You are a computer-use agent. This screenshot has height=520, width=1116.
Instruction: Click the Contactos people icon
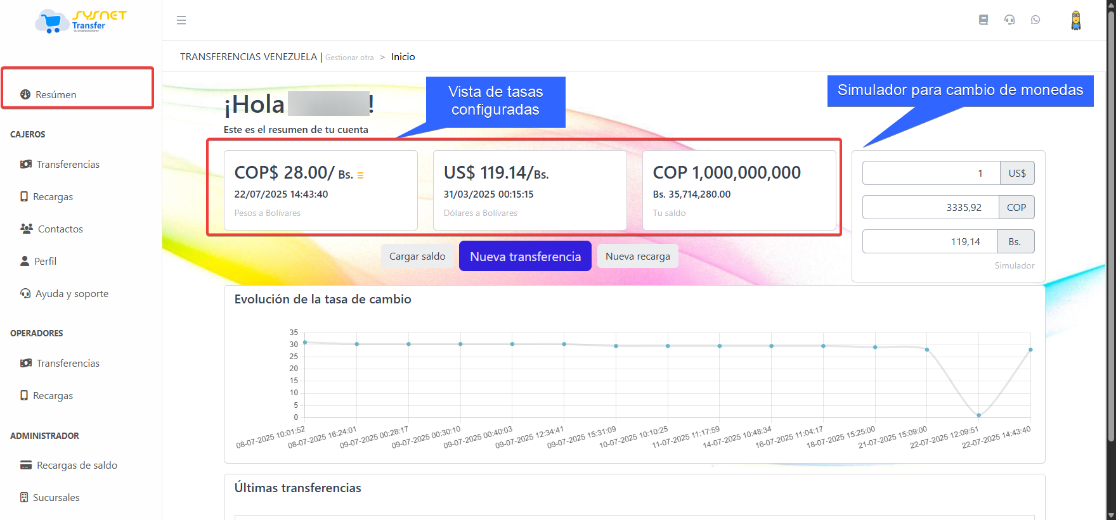click(x=27, y=229)
